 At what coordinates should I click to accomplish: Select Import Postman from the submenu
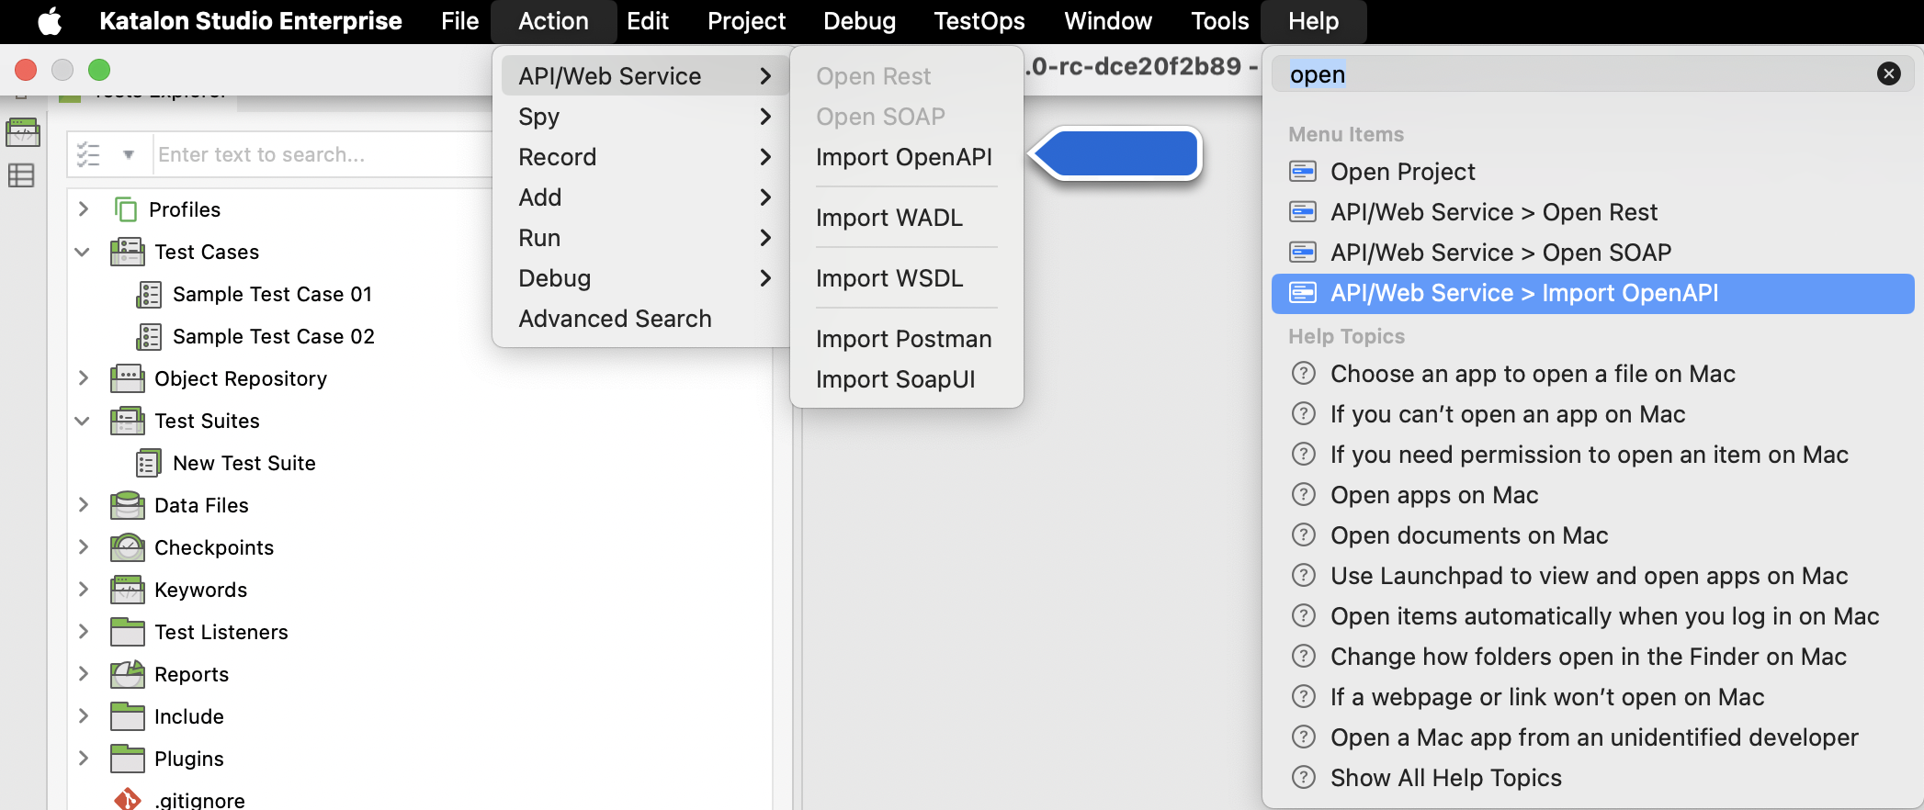tap(903, 338)
